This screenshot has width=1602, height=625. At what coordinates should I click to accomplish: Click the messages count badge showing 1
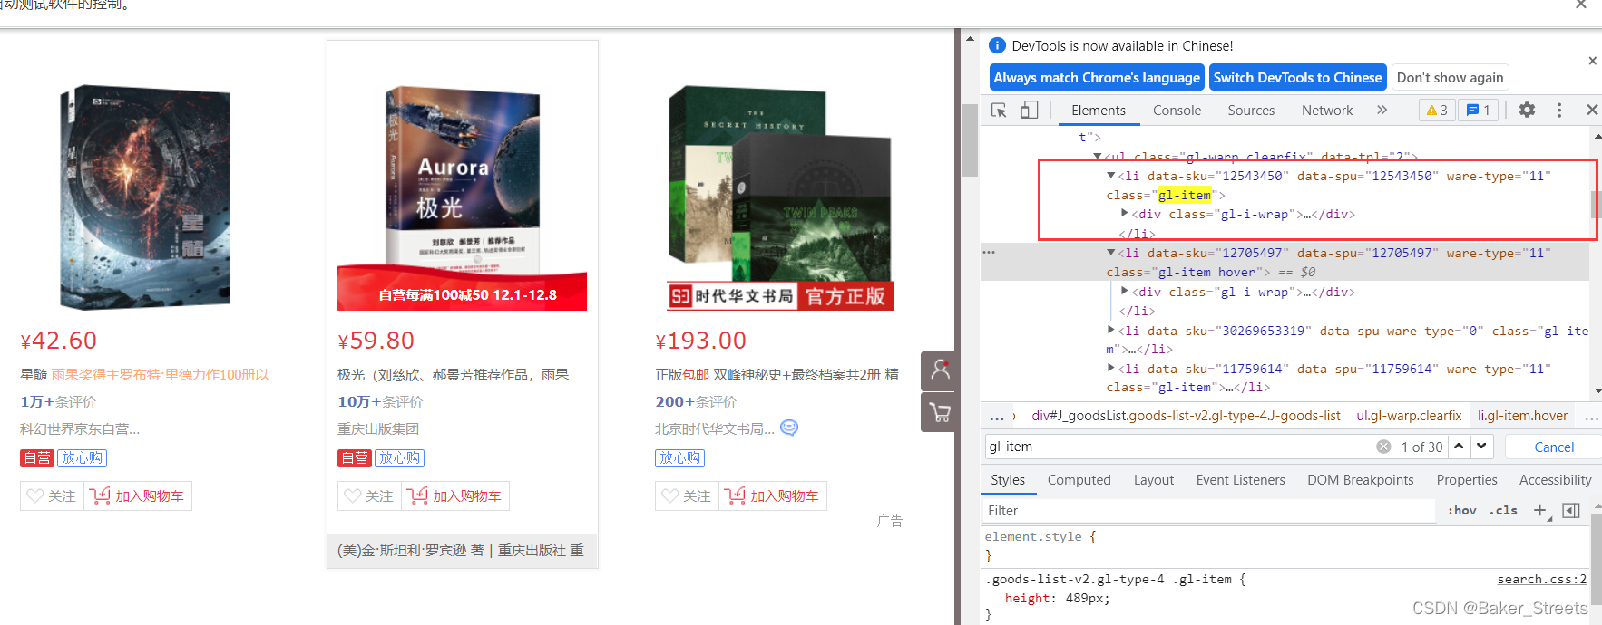click(x=1479, y=110)
